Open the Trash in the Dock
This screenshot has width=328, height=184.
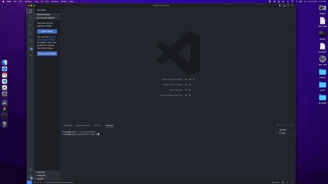pyautogui.click(x=5, y=124)
